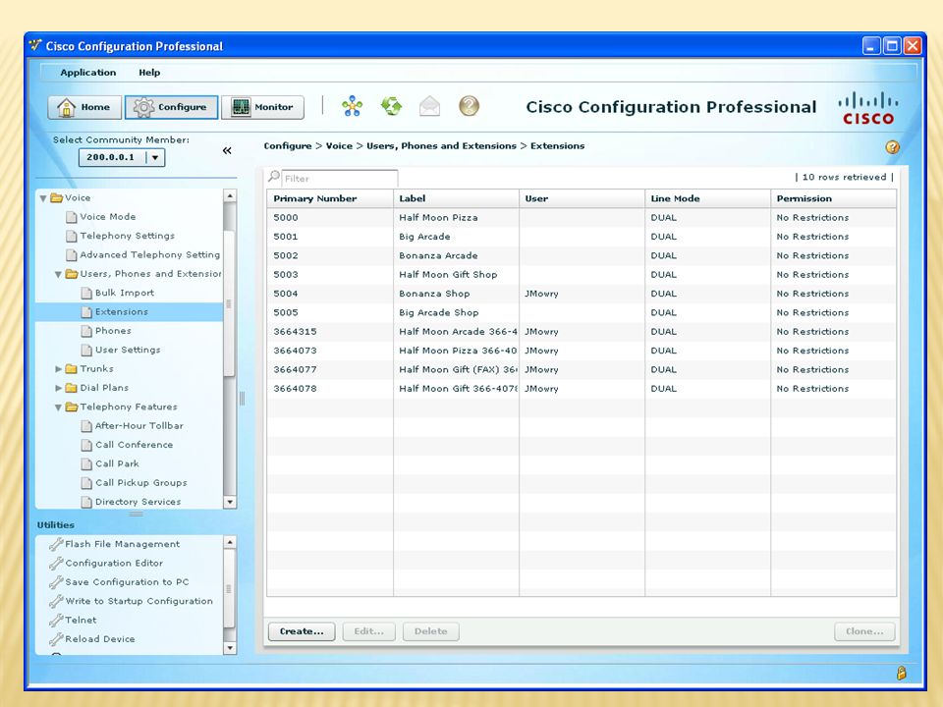Screen dimensions: 943x707
Task: Sort by the Label column header
Action: 457,198
